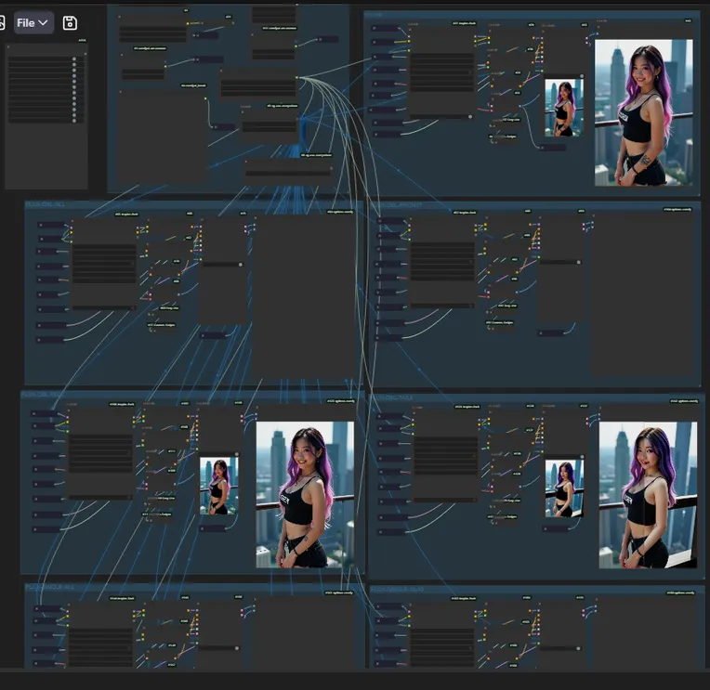The image size is (710, 690).
Task: Toggle the bottom switch in the left panel list
Action: 74,121
